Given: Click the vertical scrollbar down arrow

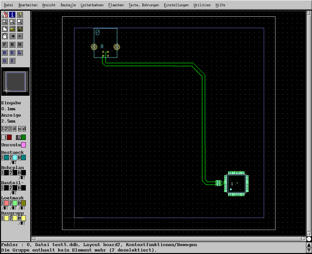Looking at the screenshot, I should pyautogui.click(x=309, y=233).
